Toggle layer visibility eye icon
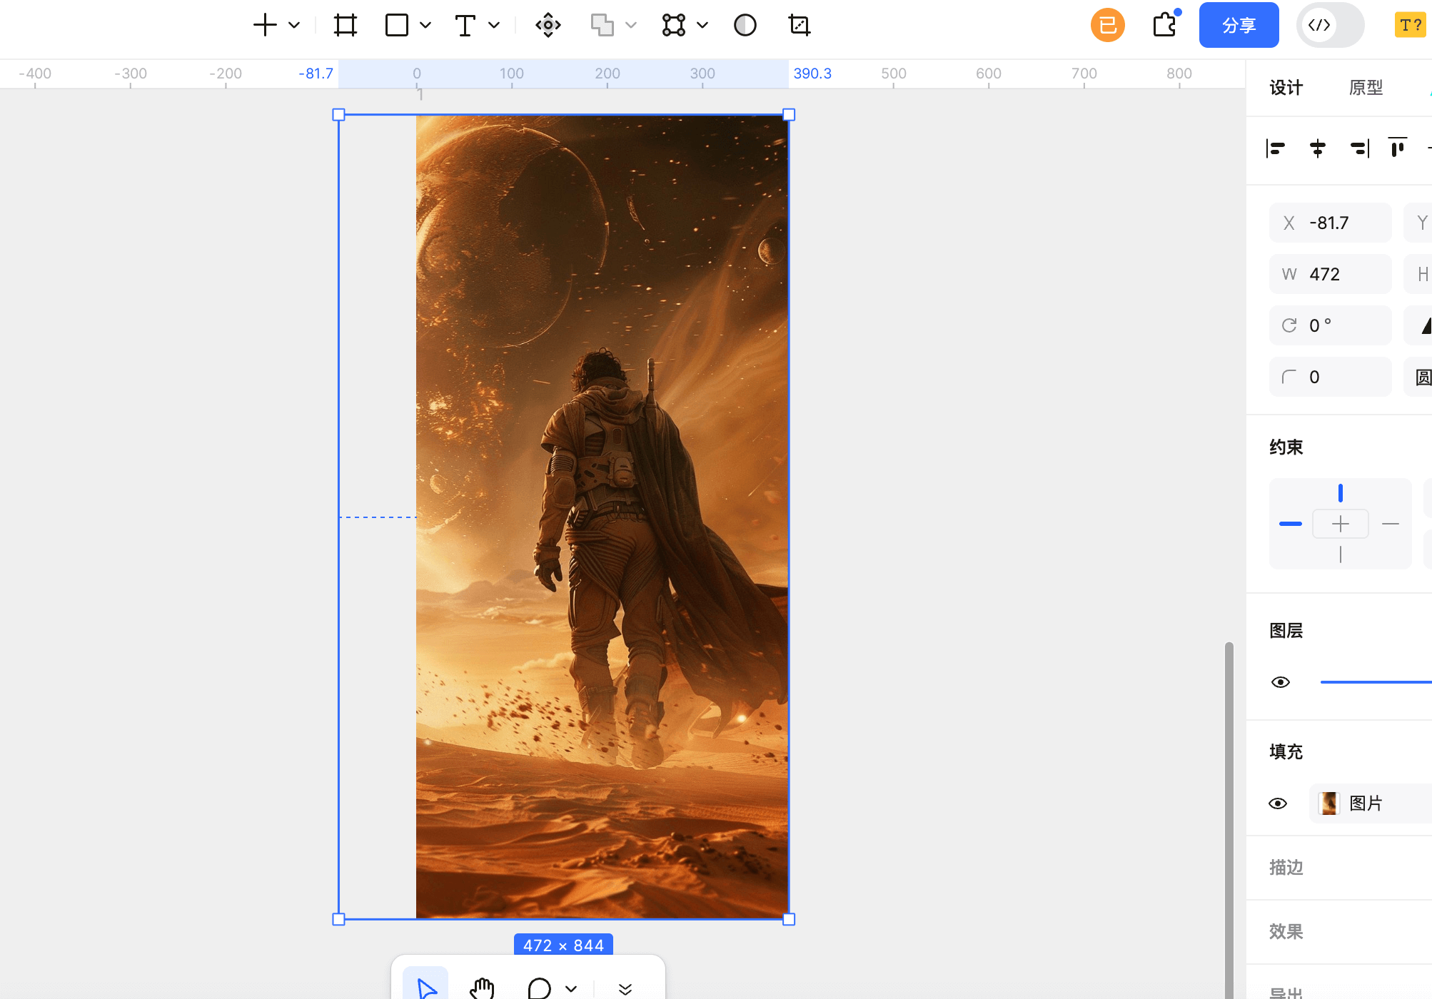Viewport: 1432px width, 999px height. click(x=1281, y=682)
